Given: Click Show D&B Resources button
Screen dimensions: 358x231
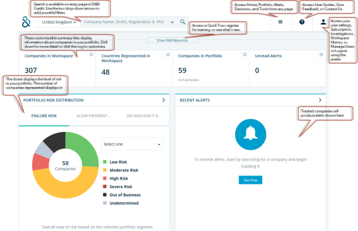Looking at the screenshot, I should click(x=172, y=40).
